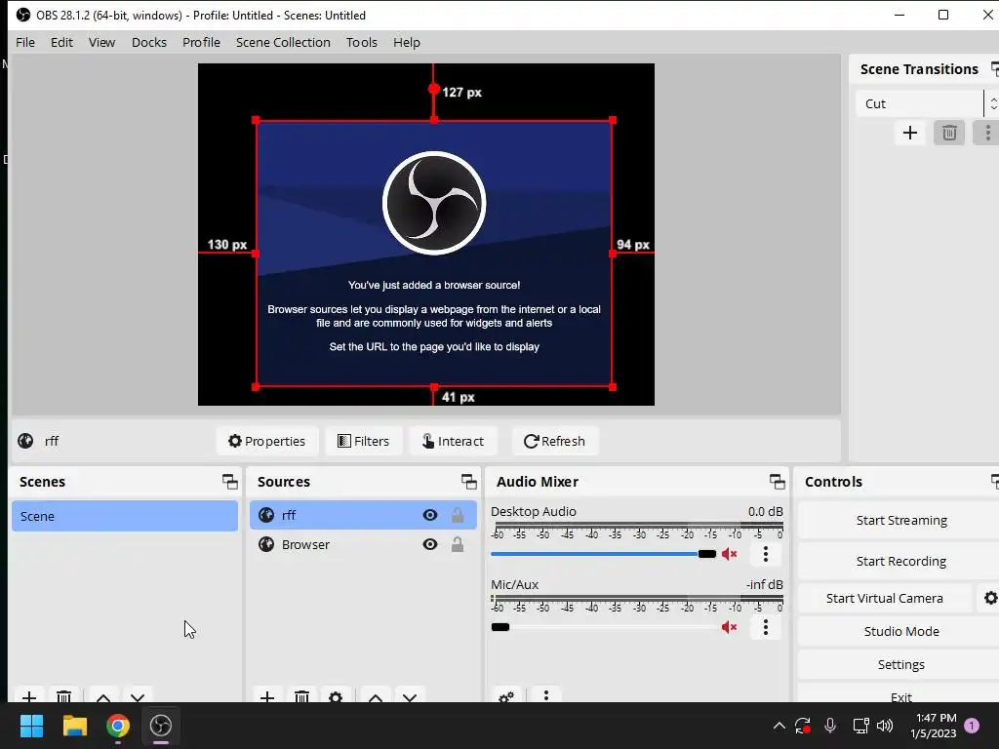Add a new scene transition
999x749 pixels.
coord(910,133)
